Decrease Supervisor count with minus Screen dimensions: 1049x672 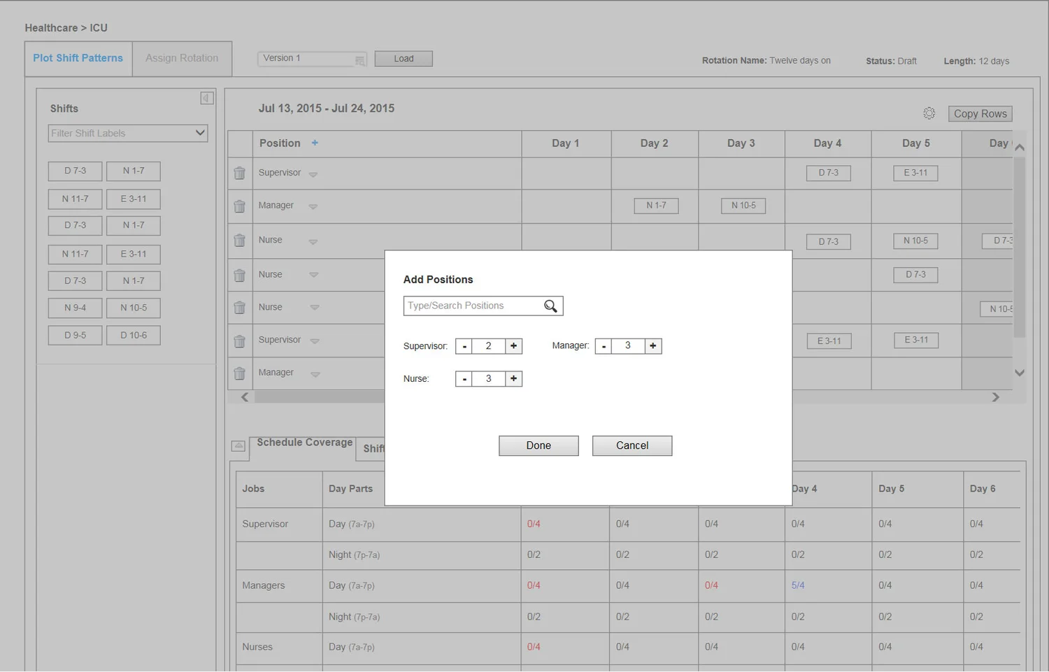[464, 346]
